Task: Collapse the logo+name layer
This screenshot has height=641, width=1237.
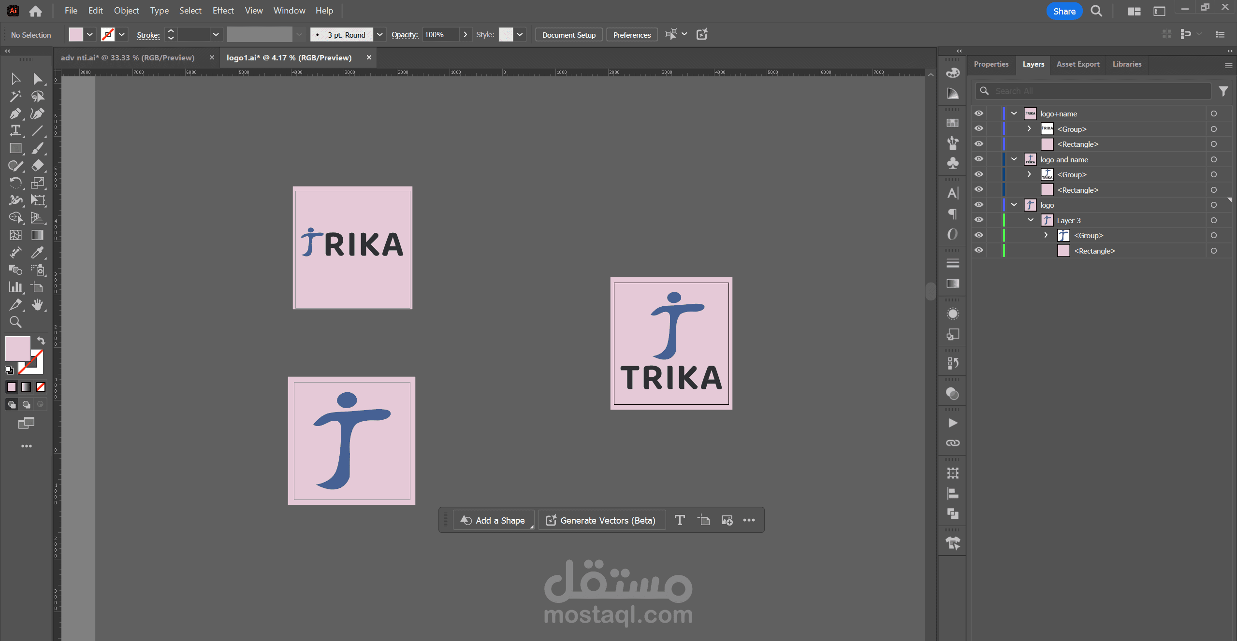Action: pos(1014,114)
